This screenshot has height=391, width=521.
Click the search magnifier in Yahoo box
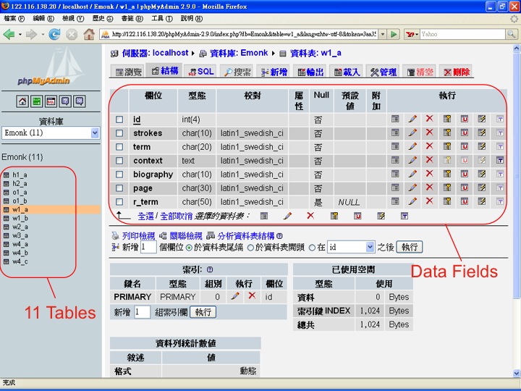[511, 34]
